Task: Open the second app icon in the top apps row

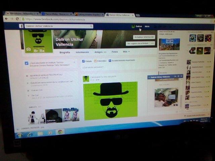Action: point(201,38)
